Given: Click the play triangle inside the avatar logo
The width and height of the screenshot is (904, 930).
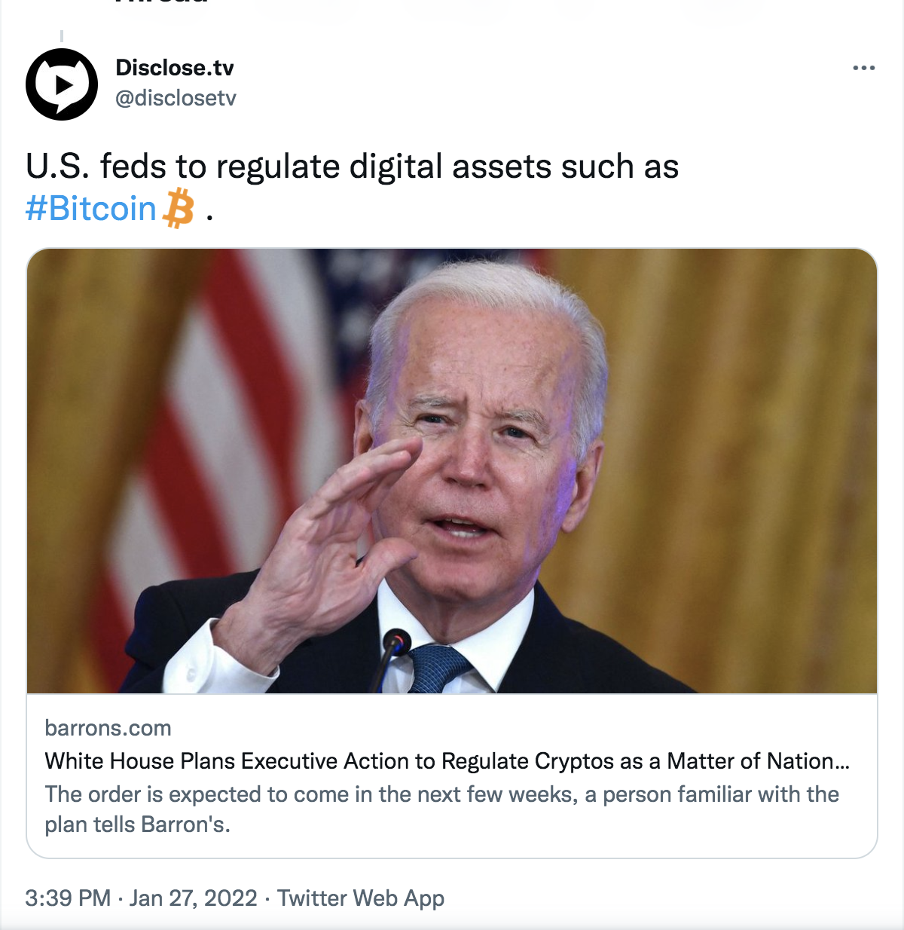Looking at the screenshot, I should coord(64,85).
